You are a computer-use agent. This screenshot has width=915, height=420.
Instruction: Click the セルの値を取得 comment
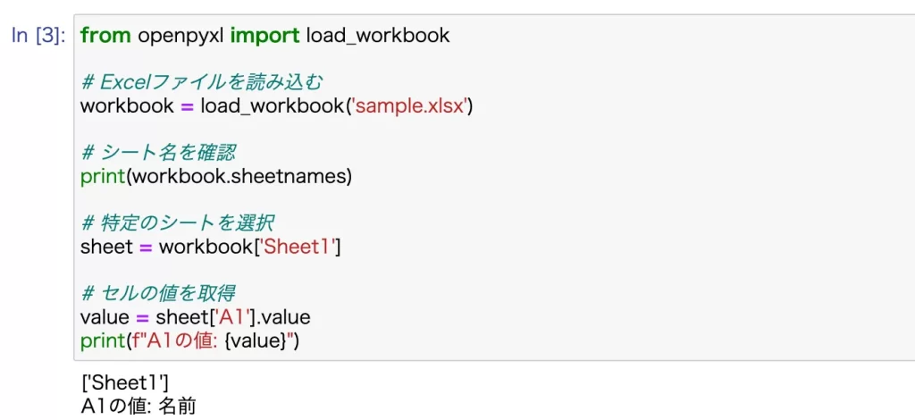(x=158, y=293)
